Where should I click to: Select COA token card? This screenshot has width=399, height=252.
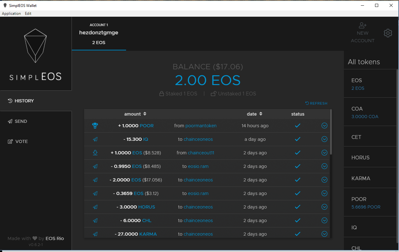tap(370, 112)
